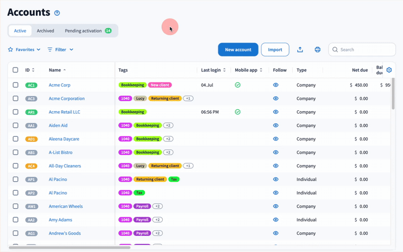Click the Favorites star icon
Image resolution: width=403 pixels, height=252 pixels.
(x=11, y=50)
